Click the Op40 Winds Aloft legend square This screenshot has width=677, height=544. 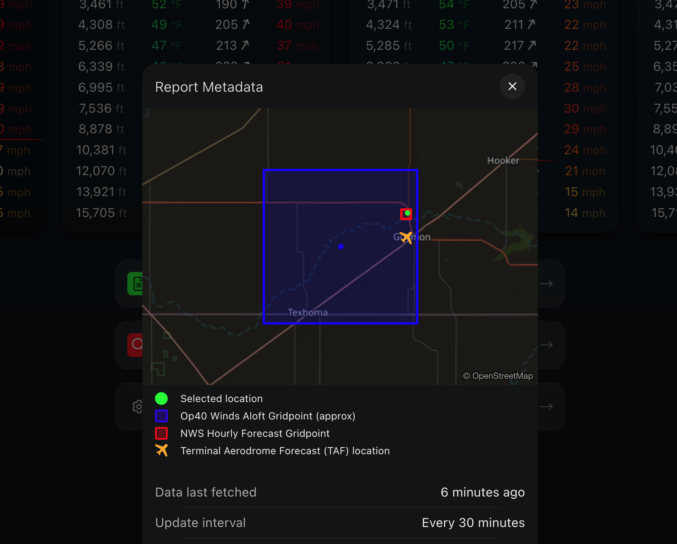pos(161,416)
